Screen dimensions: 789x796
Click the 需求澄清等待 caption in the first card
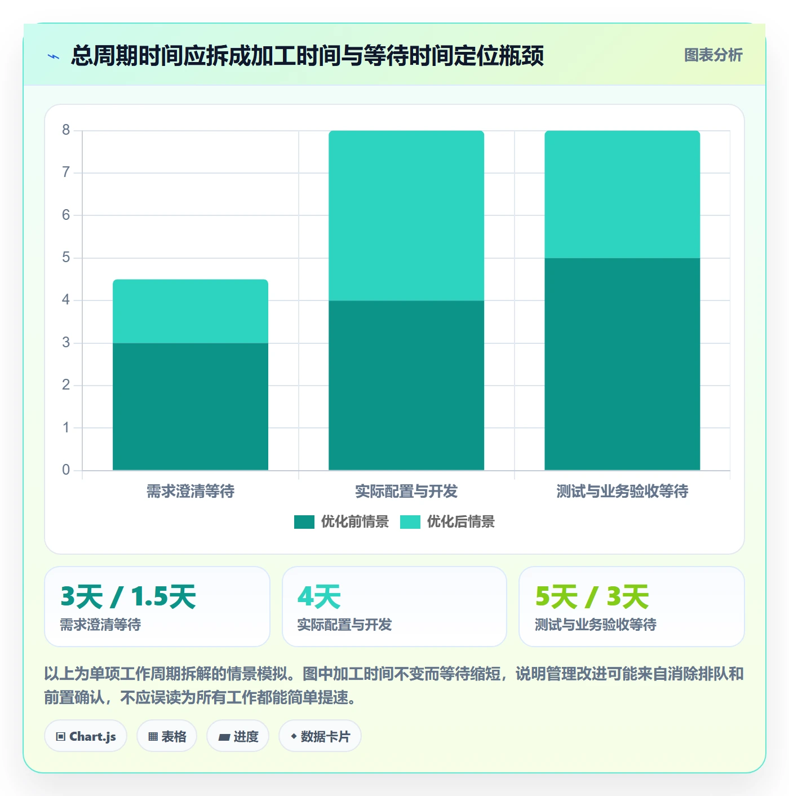point(100,625)
